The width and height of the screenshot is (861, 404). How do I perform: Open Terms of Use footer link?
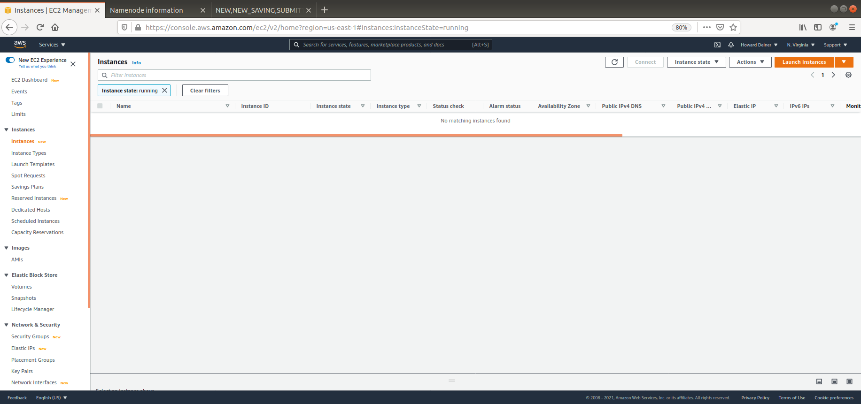(792, 398)
